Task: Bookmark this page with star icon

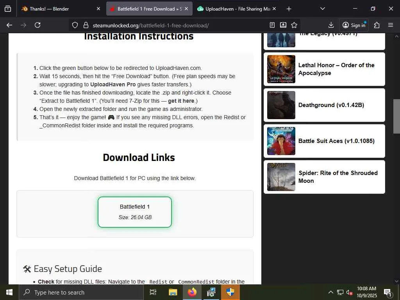Action: pyautogui.click(x=294, y=25)
